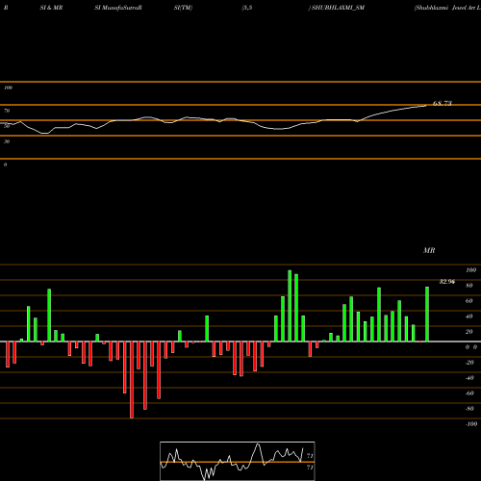Click the SI & MR header text
Image resolution: width=481 pixels, height=481 pixels.
[51, 8]
